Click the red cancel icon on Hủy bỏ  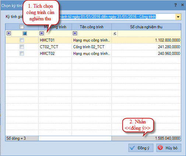click(160, 148)
